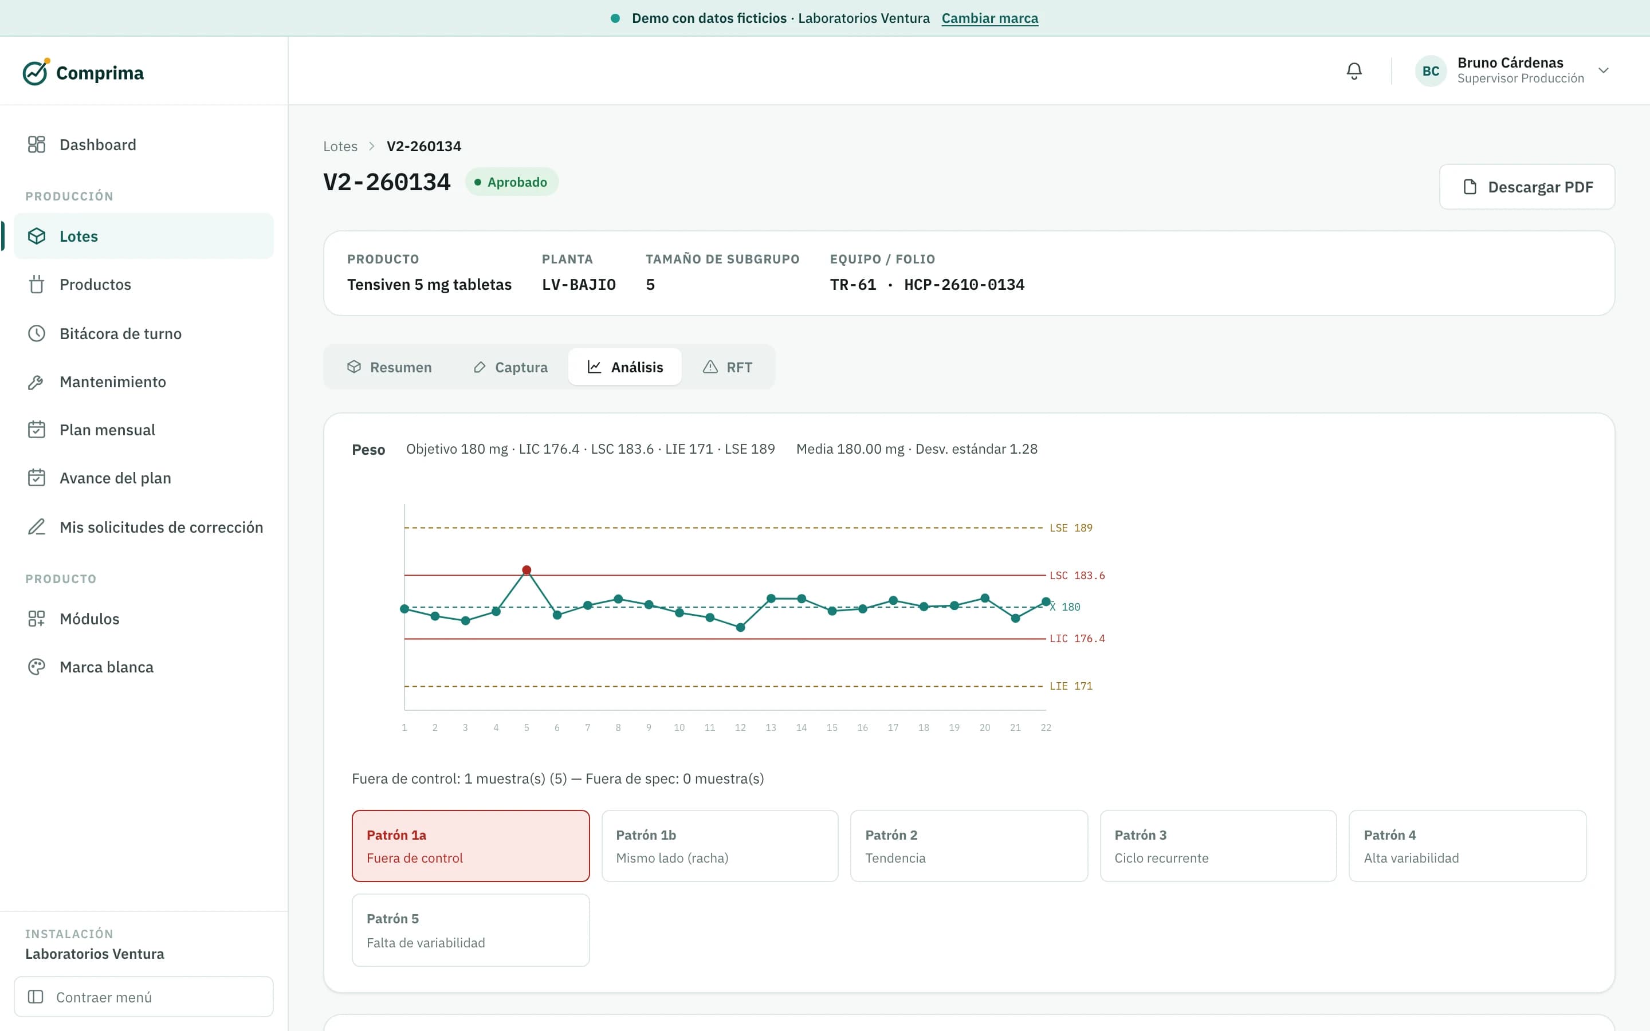
Task: Click Laboratorios Ventura installation name in sidebar
Action: [95, 954]
